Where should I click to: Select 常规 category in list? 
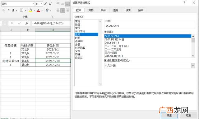[x=86, y=21]
